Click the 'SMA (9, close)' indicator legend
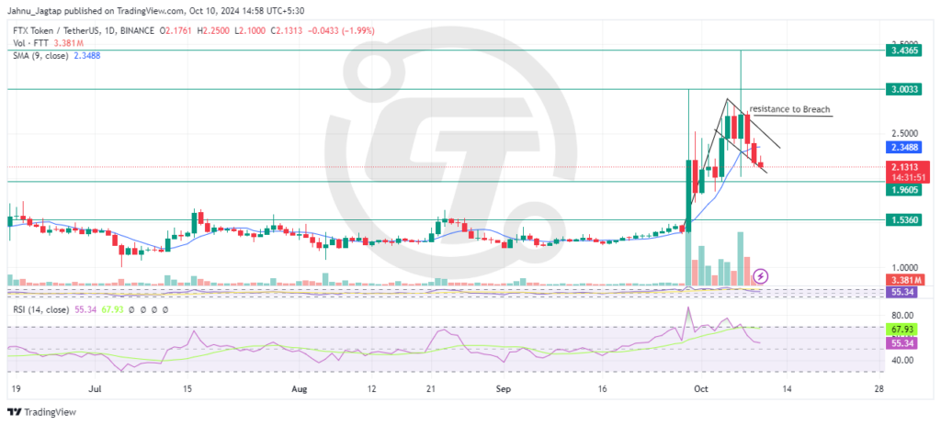 pos(40,55)
